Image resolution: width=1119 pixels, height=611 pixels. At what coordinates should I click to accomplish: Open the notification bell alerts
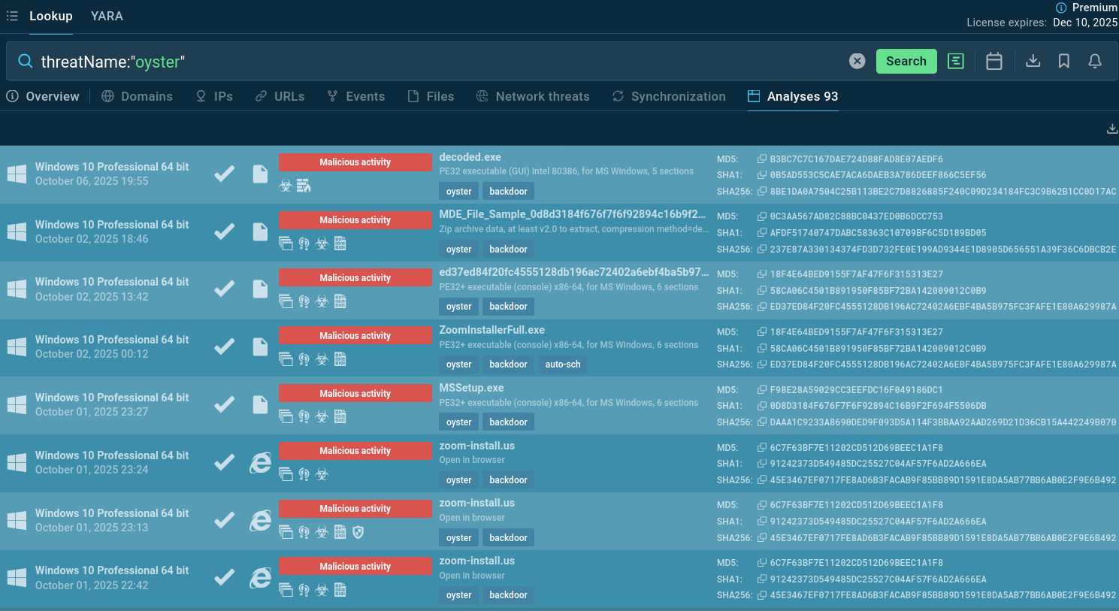pos(1095,62)
